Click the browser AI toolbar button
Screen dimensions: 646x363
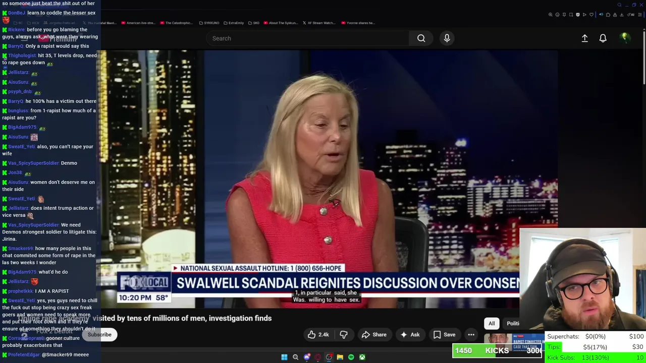pos(631,15)
